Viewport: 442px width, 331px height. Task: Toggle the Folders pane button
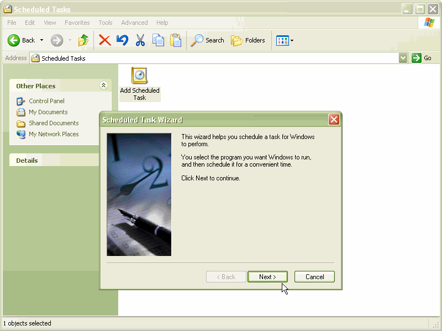pos(248,40)
